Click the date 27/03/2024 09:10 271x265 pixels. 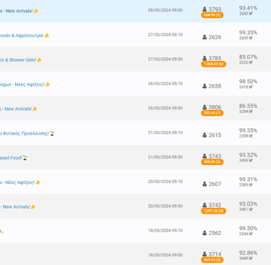point(165,35)
